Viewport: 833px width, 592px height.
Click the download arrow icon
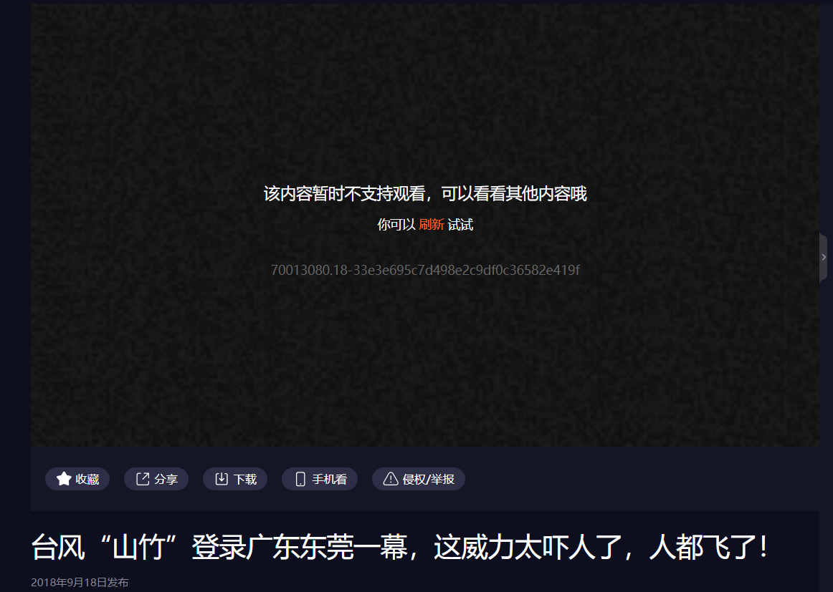click(222, 479)
